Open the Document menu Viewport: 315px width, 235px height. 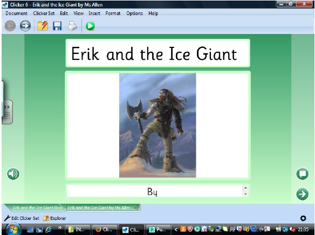(x=16, y=13)
